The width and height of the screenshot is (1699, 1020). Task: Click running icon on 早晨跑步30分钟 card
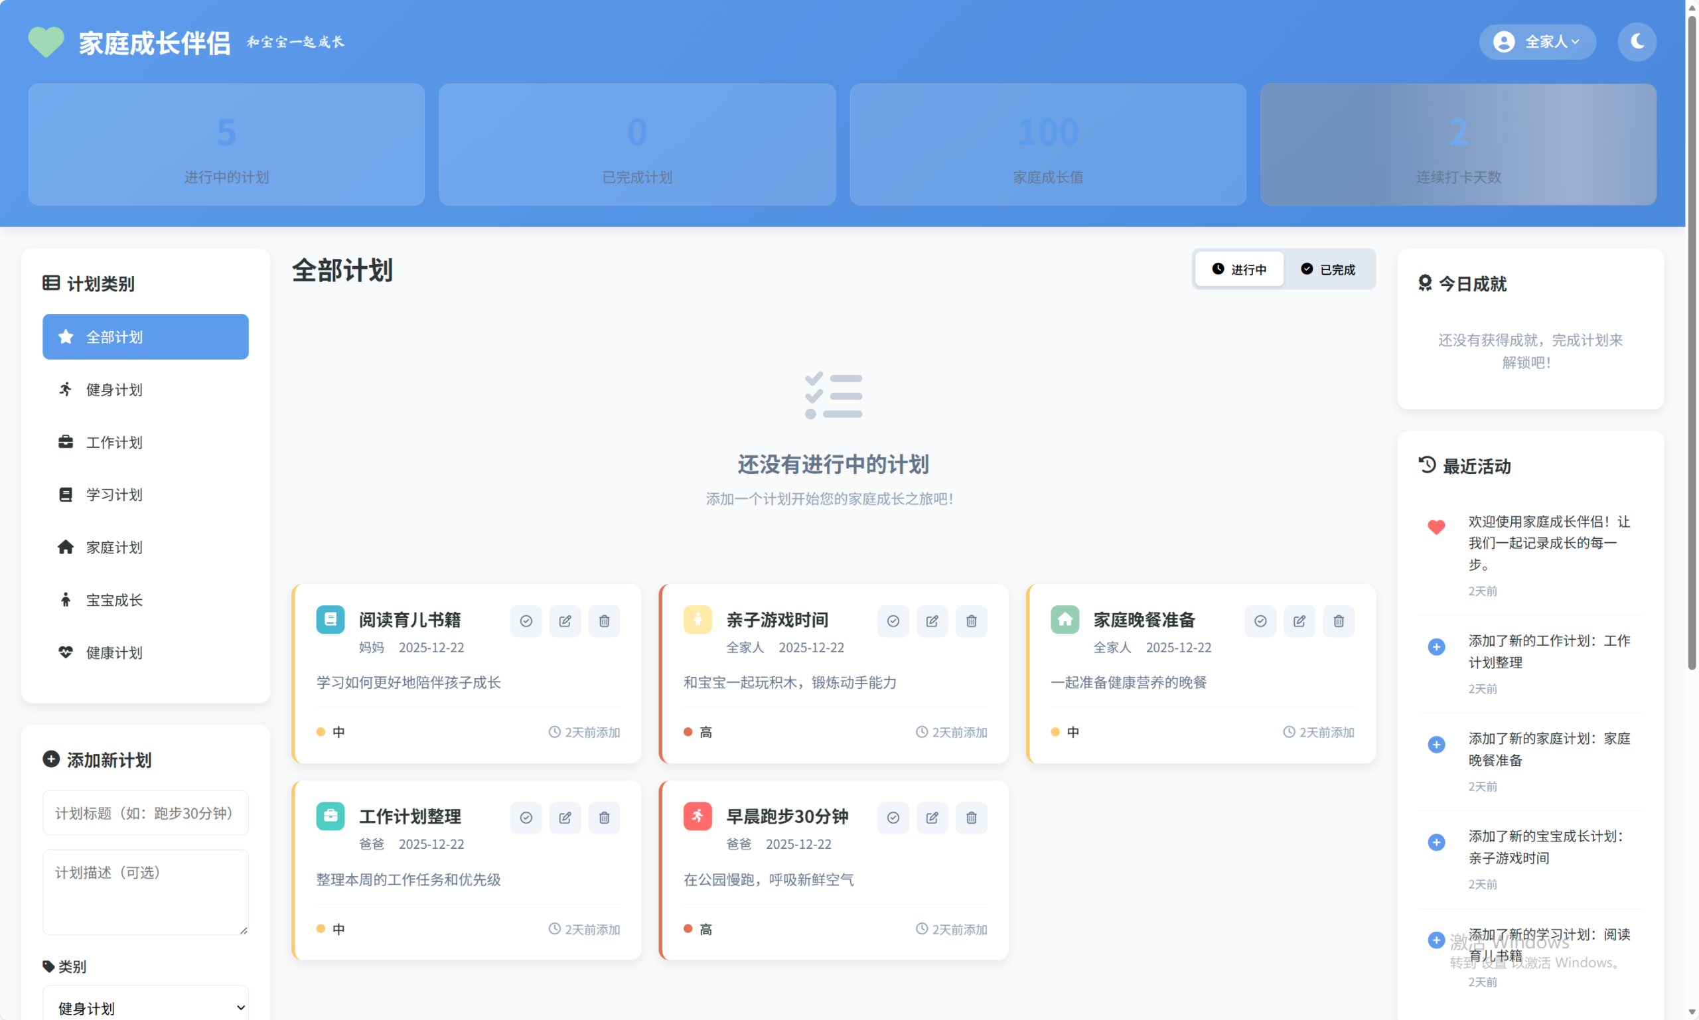(x=697, y=816)
